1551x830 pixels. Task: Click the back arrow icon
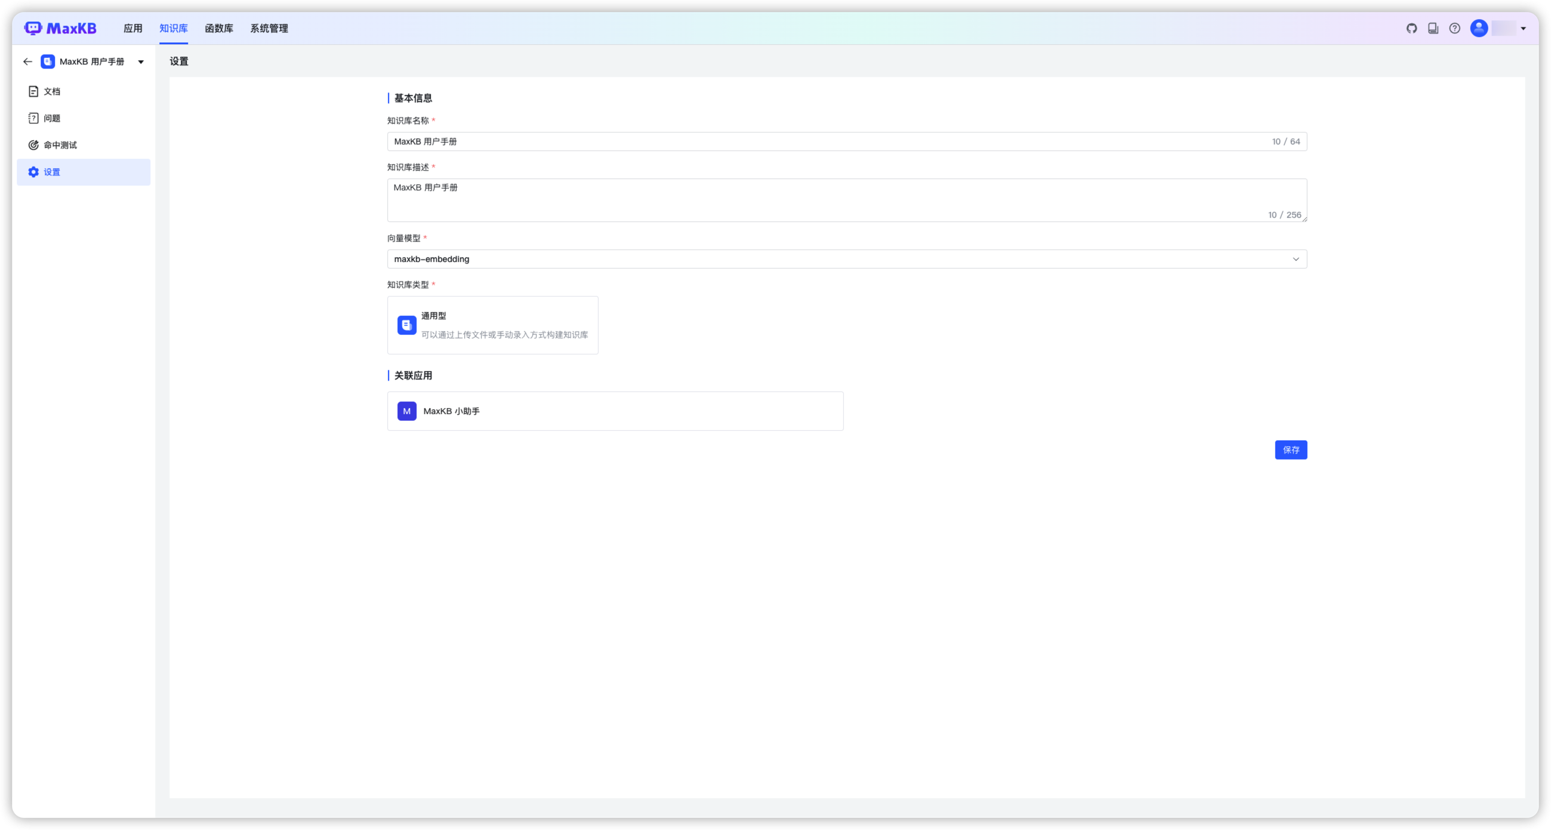(x=27, y=61)
